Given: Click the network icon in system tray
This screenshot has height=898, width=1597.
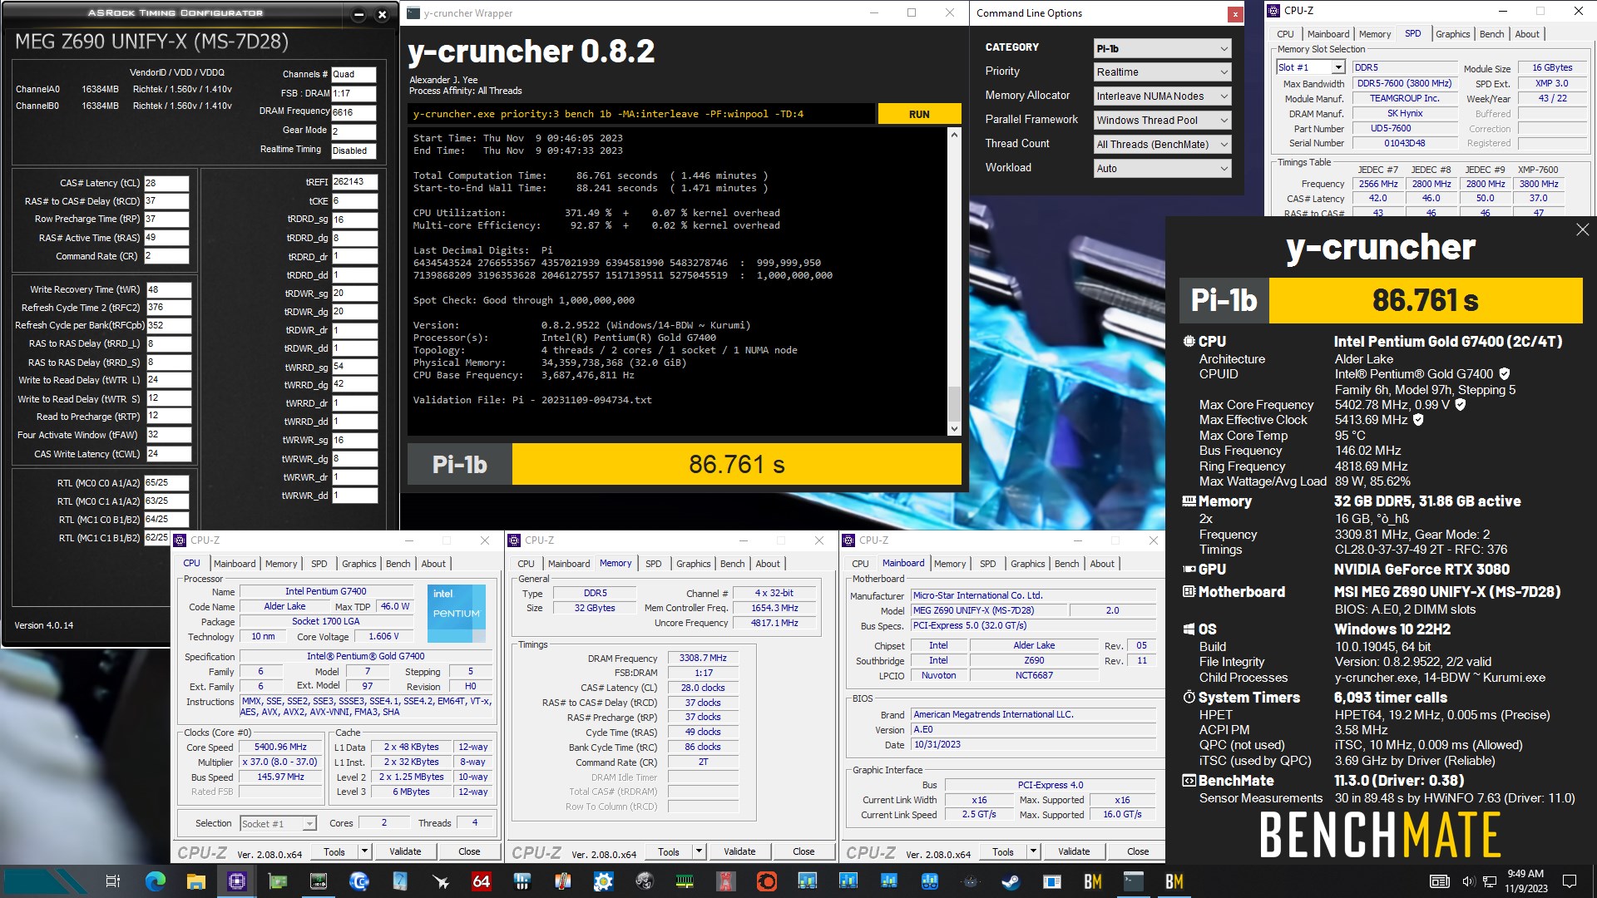Looking at the screenshot, I should [1490, 881].
